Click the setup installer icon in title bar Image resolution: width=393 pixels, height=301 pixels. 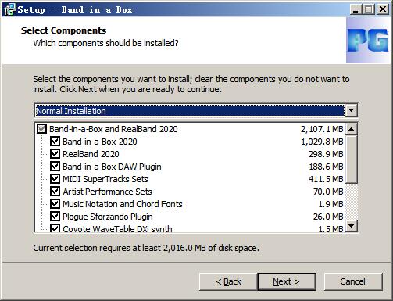(x=9, y=9)
